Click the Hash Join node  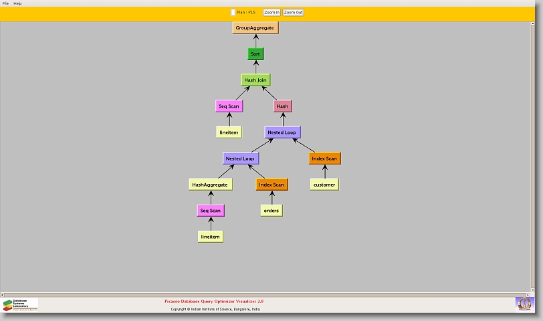pos(255,80)
